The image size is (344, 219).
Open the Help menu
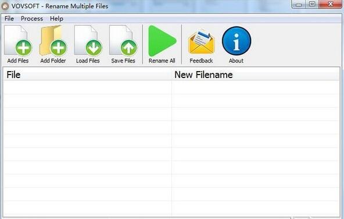point(56,19)
